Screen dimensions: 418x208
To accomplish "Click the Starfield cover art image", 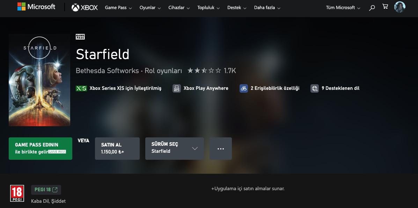I will [x=39, y=80].
